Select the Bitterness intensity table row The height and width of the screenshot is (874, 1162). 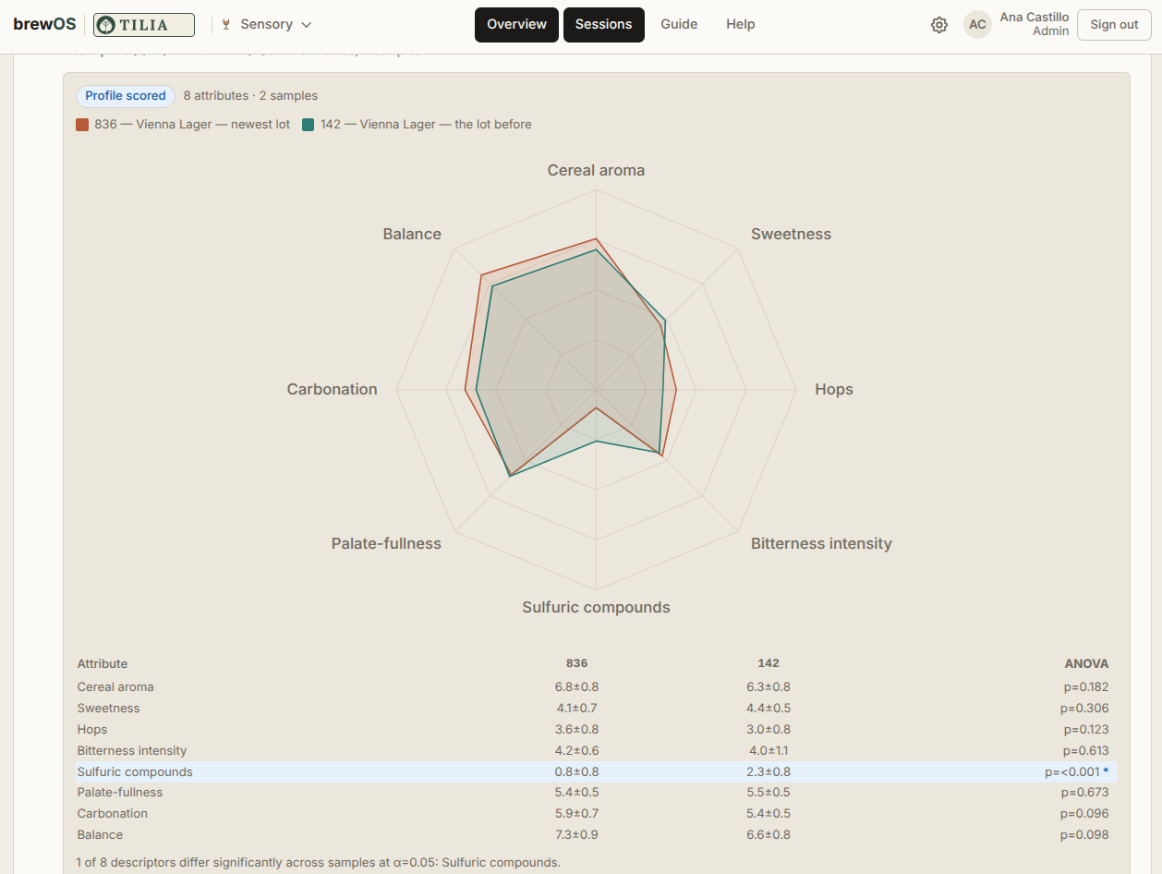pyautogui.click(x=596, y=750)
